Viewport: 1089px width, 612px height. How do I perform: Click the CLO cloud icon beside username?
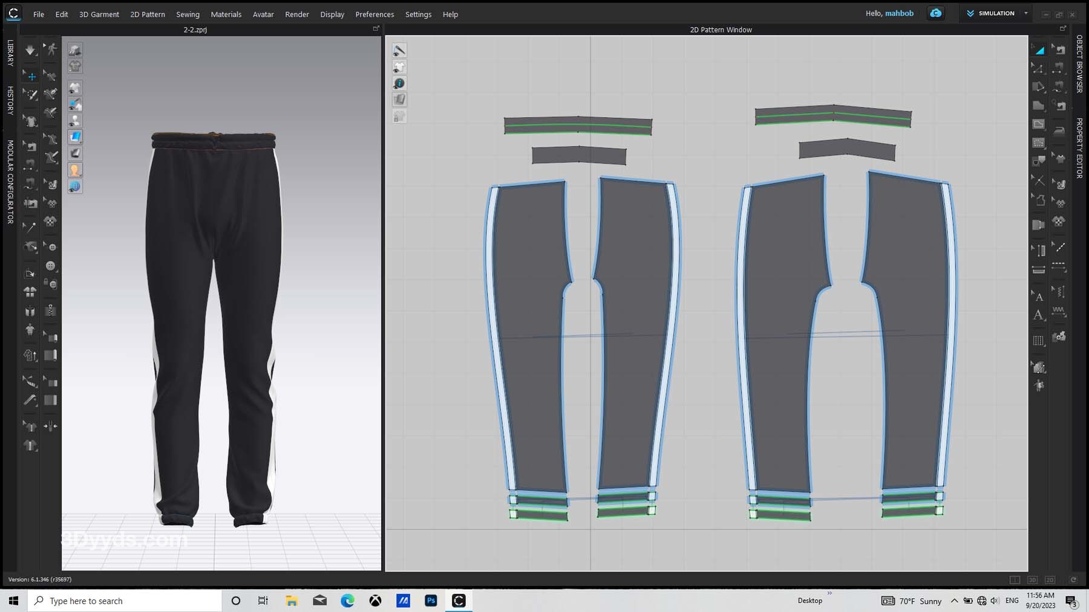[935, 13]
